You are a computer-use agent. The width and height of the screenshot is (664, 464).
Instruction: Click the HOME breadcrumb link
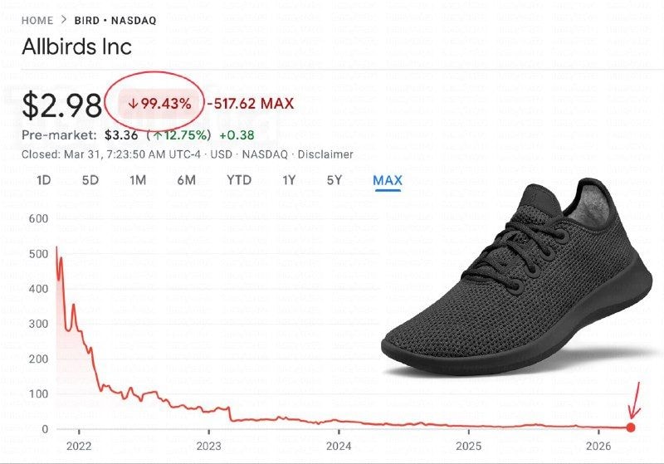37,20
